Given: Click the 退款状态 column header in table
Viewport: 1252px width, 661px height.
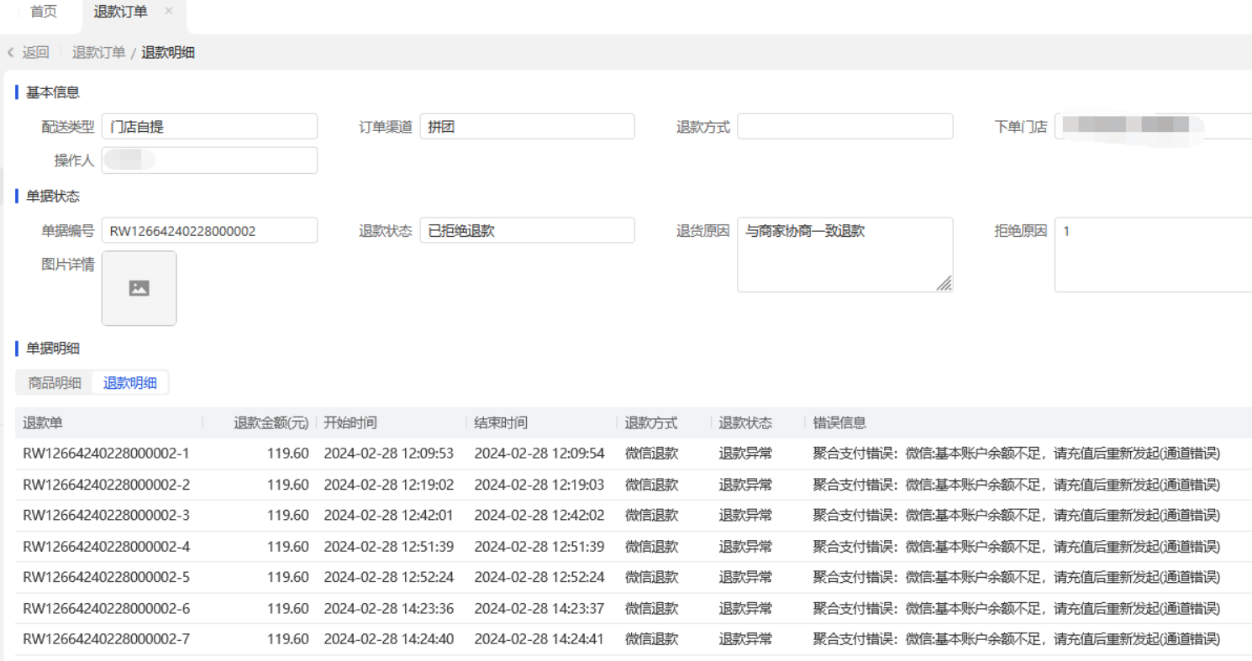Looking at the screenshot, I should point(745,423).
